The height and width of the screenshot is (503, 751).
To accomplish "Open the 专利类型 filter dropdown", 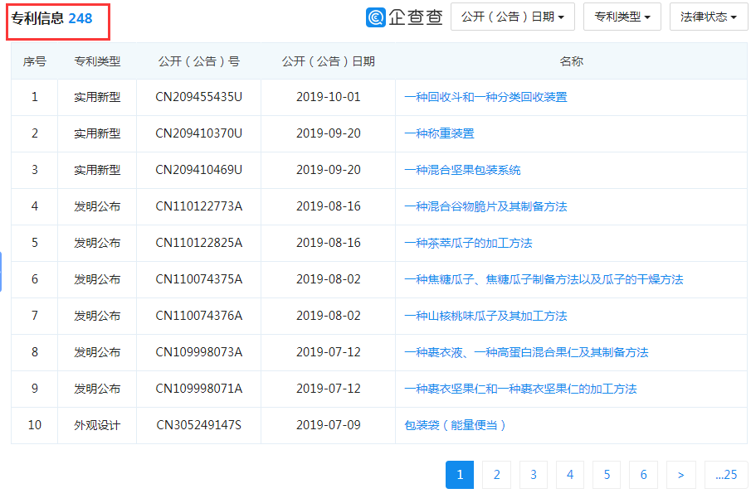I will (621, 17).
